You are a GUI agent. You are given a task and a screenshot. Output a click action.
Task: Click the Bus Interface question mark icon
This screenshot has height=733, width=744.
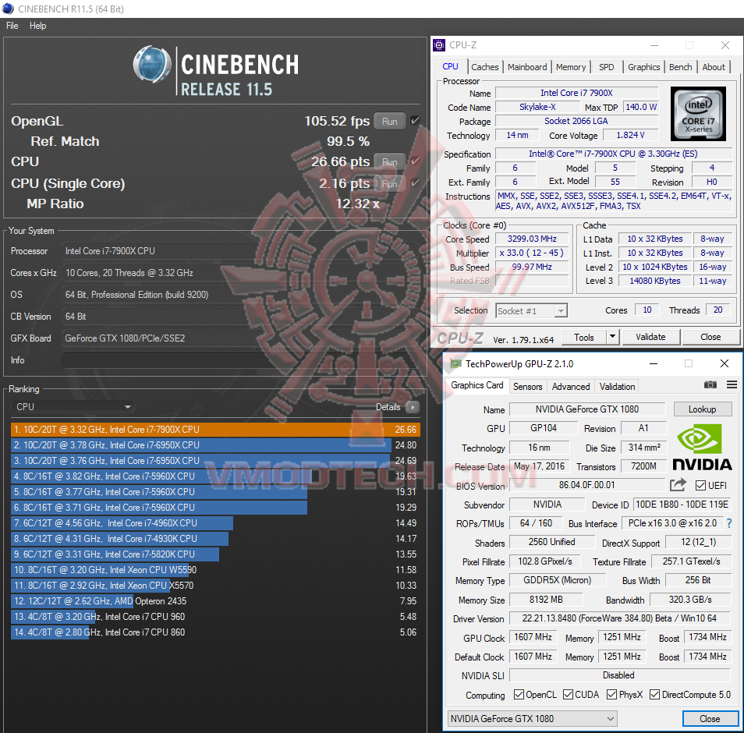(x=729, y=523)
